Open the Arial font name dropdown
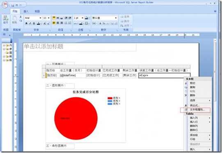Screen dimensions: 222x153 pos(40,18)
